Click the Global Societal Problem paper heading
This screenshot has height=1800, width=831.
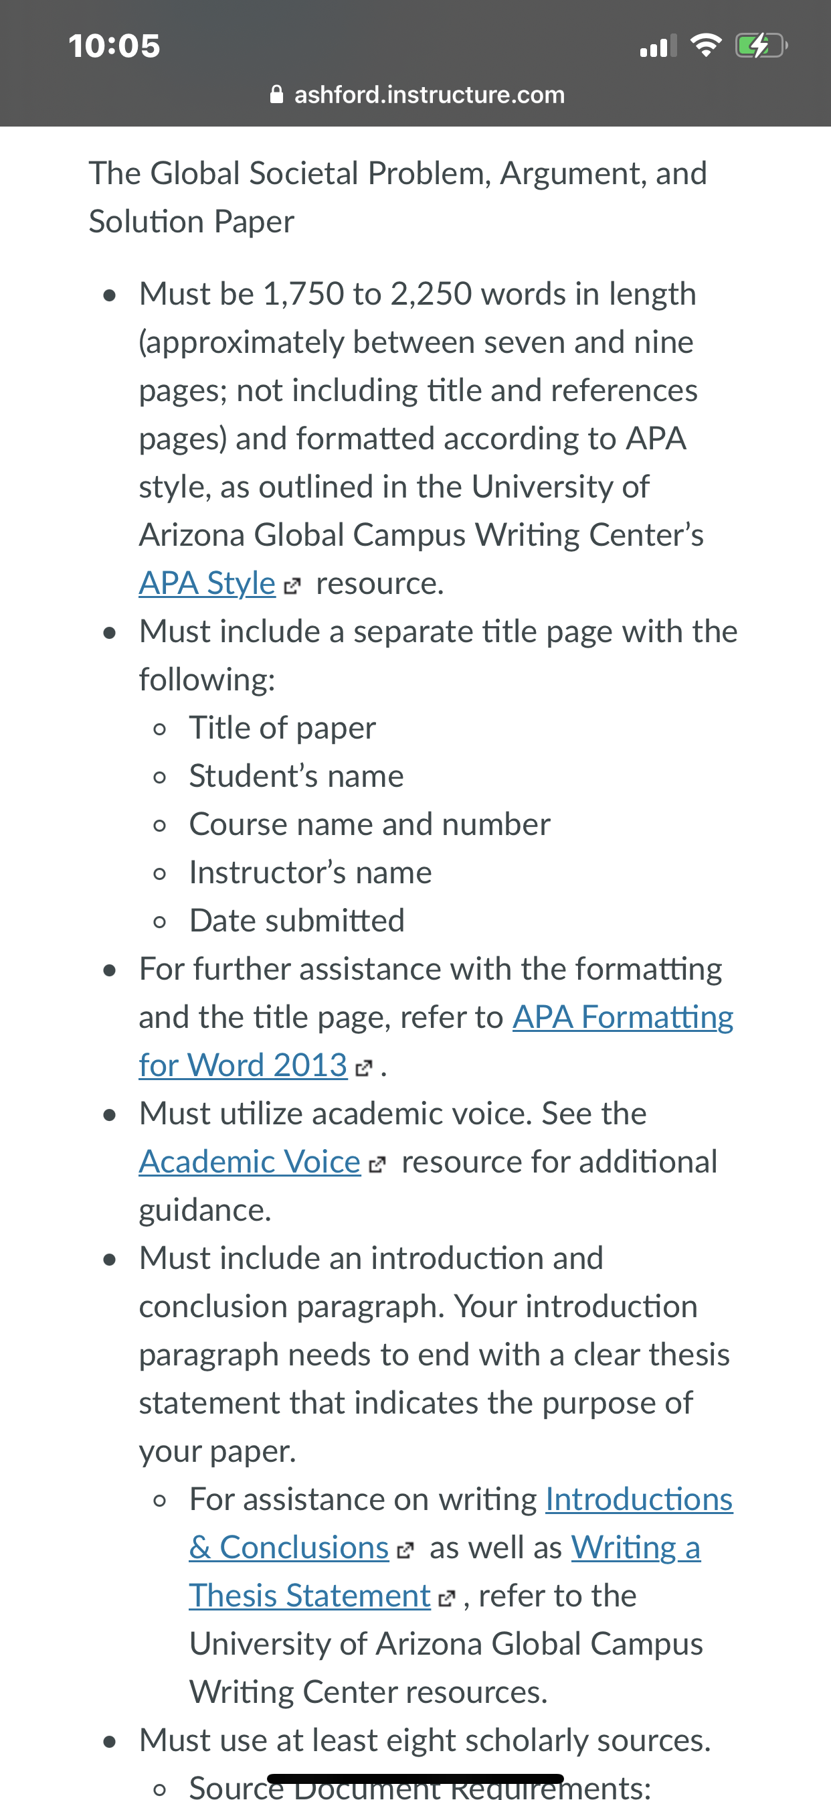pyautogui.click(x=398, y=197)
